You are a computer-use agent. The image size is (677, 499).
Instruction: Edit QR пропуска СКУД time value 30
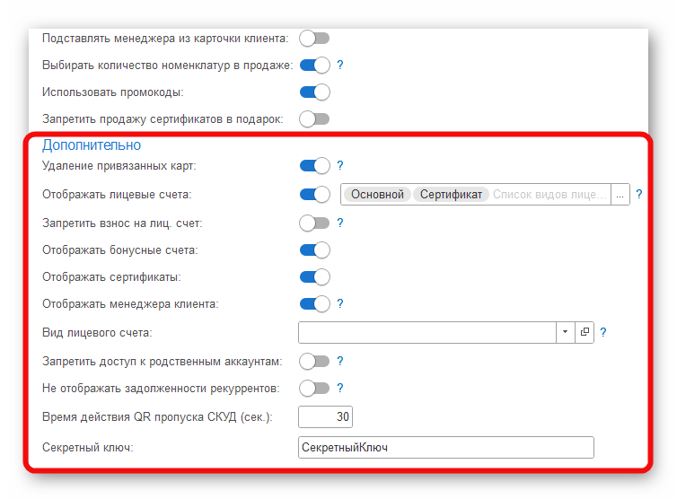coord(326,417)
